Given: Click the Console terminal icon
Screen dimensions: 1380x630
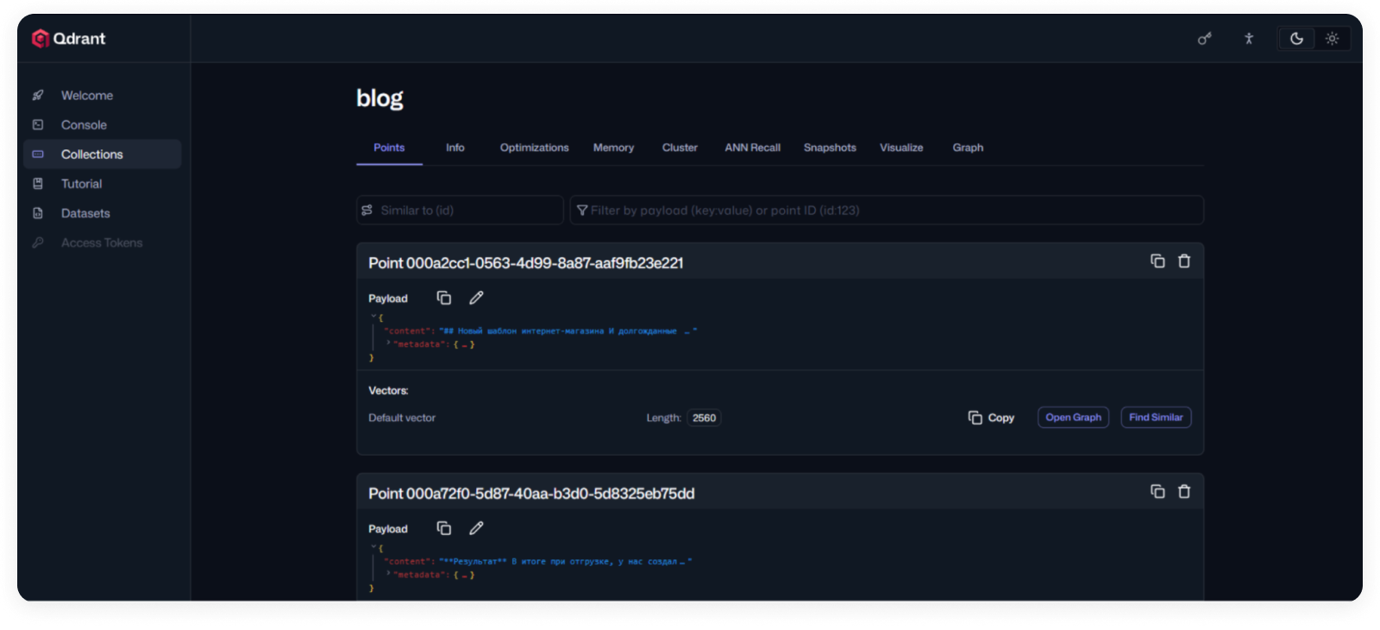Looking at the screenshot, I should coord(38,124).
